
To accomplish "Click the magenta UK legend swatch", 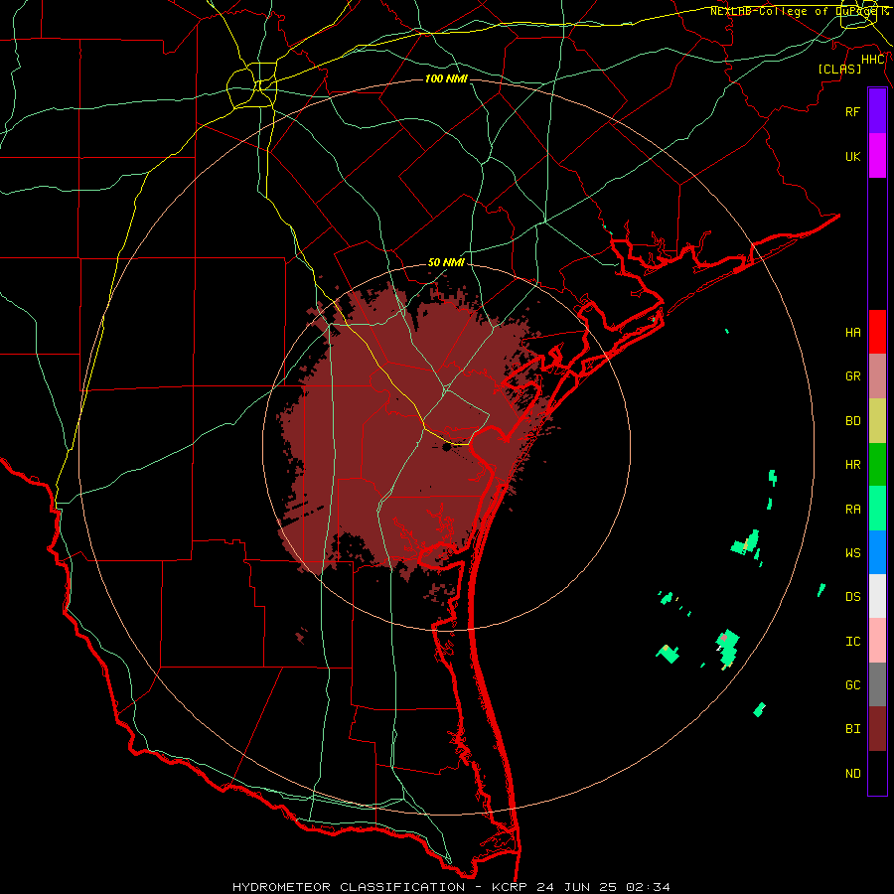I will pyautogui.click(x=877, y=156).
